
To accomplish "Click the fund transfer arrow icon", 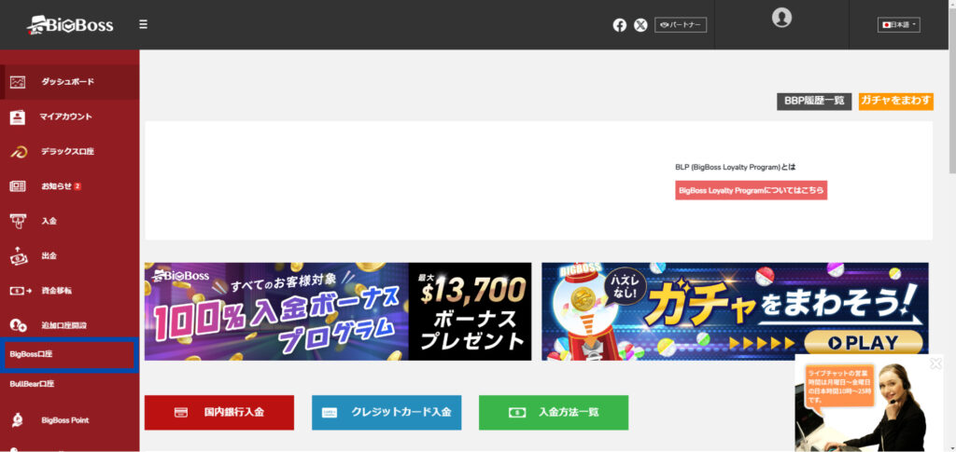I will 21,291.
